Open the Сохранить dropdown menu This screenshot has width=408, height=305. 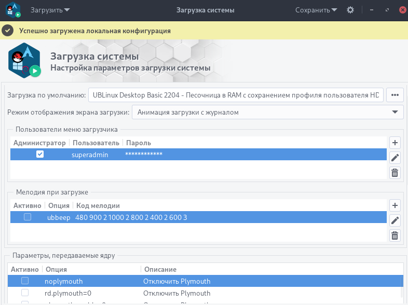pyautogui.click(x=316, y=10)
